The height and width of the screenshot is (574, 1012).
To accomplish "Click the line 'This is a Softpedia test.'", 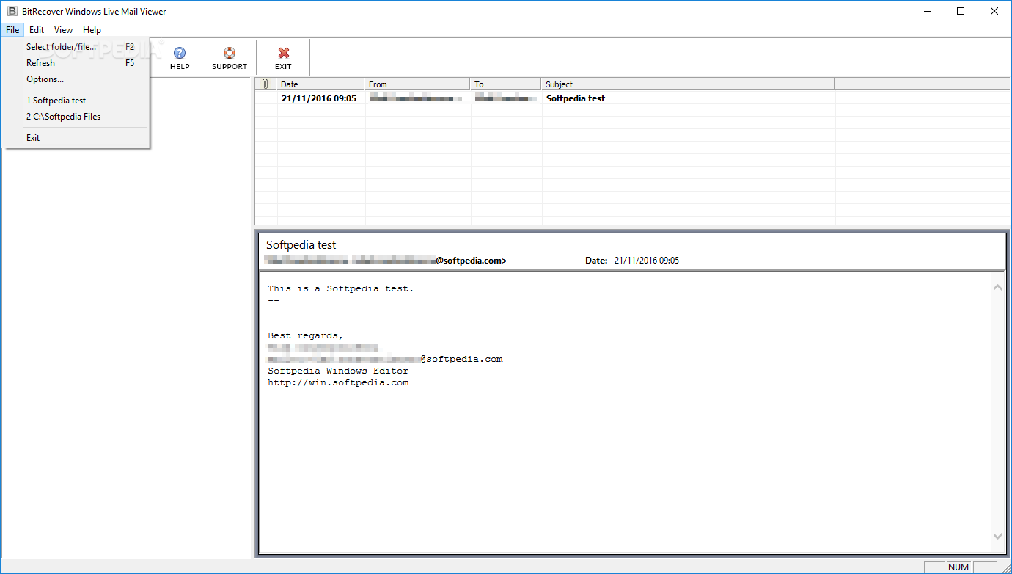I will tap(341, 288).
